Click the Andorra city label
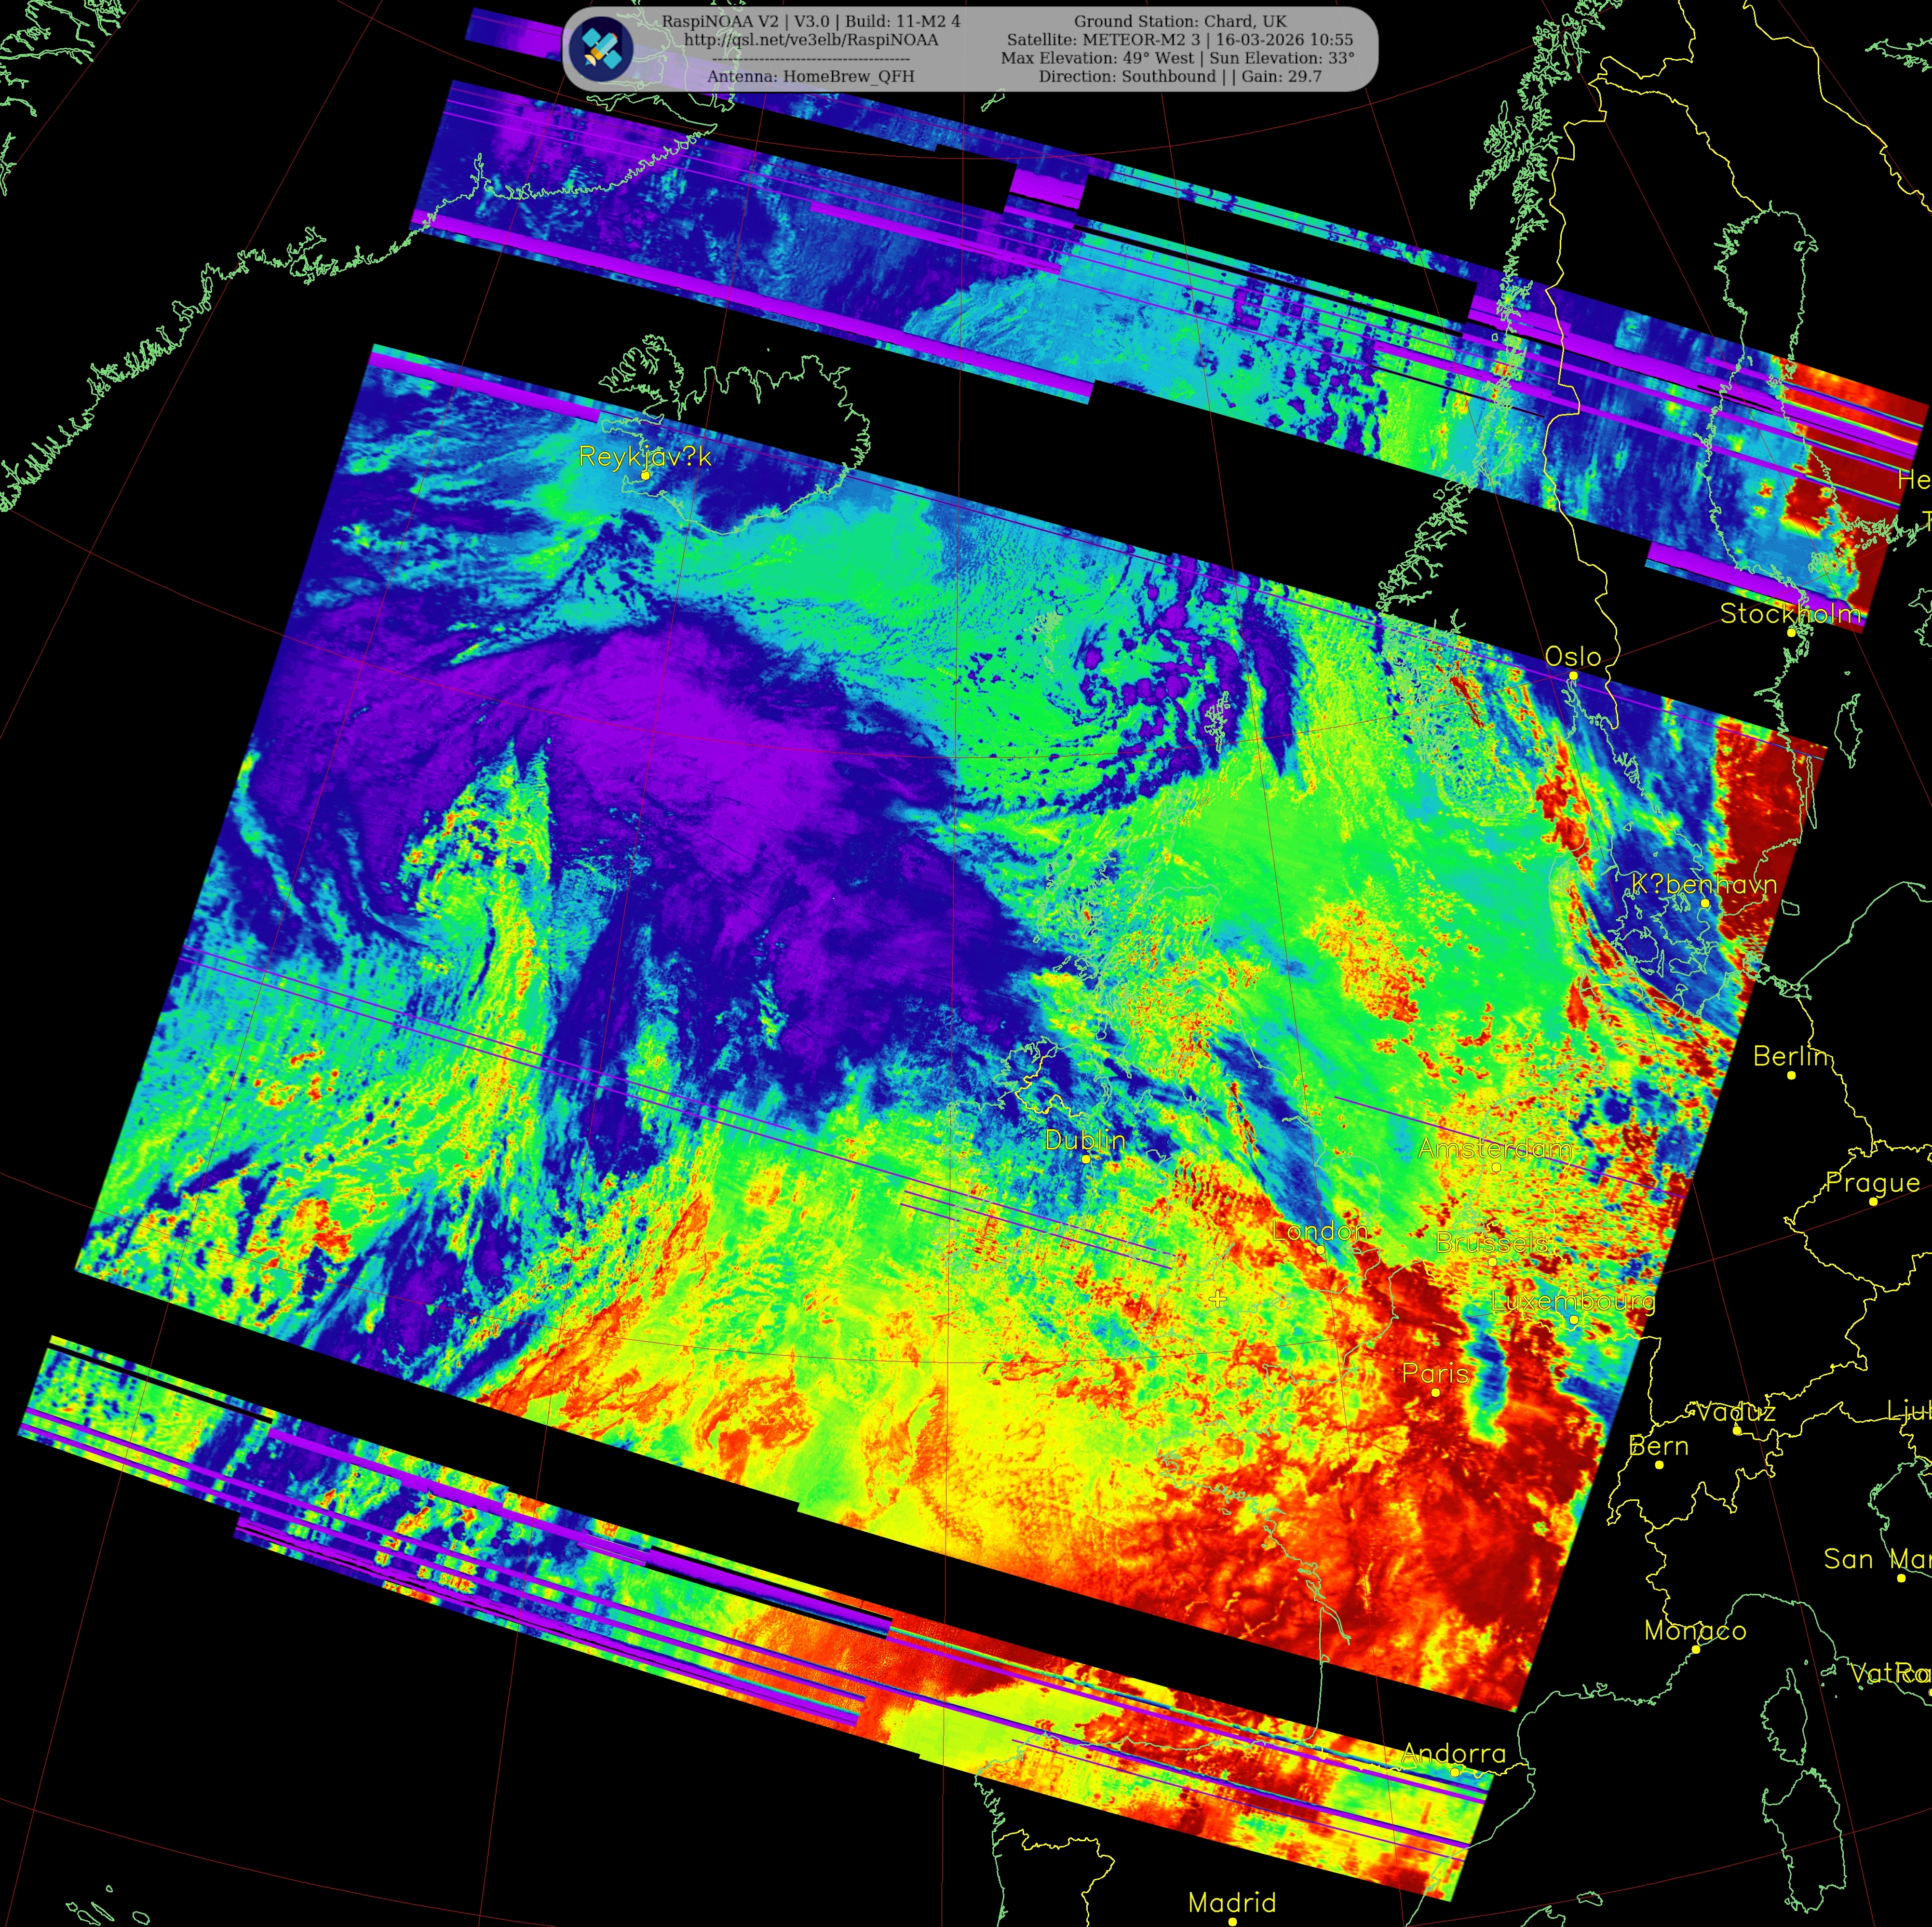 1453,1753
